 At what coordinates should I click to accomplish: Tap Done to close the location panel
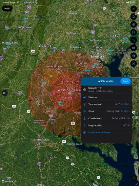pyautogui.click(x=125, y=81)
